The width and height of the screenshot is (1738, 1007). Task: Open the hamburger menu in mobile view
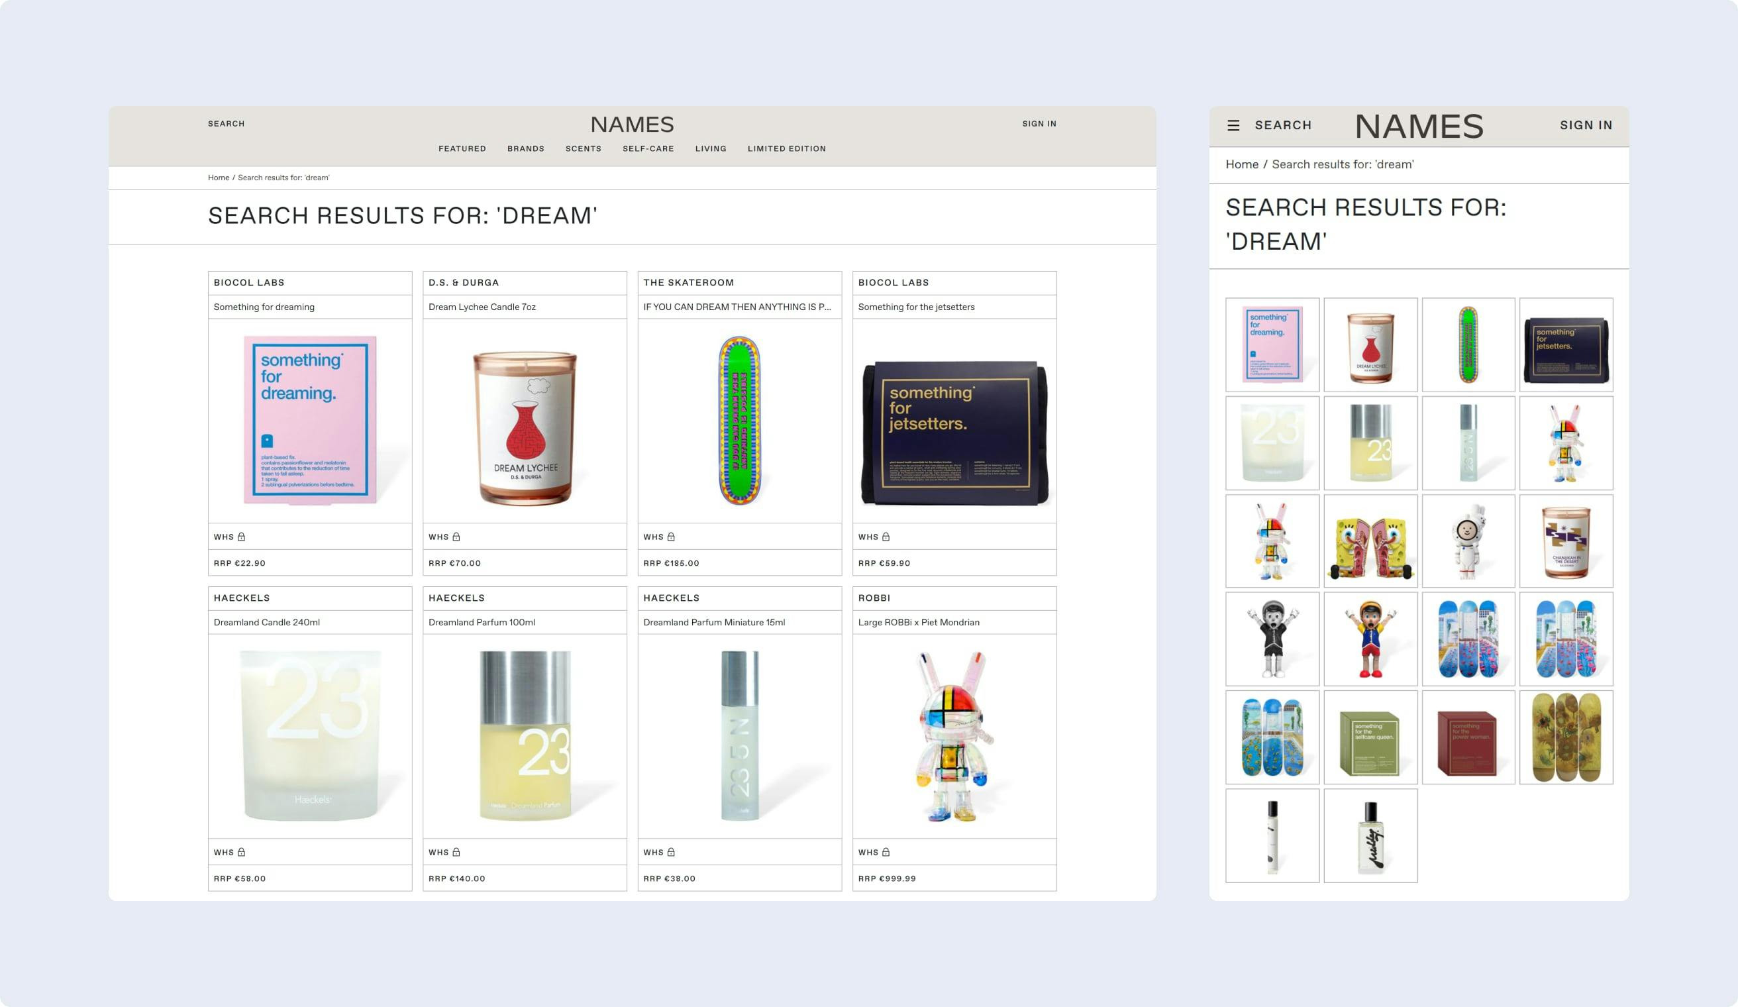[1233, 125]
